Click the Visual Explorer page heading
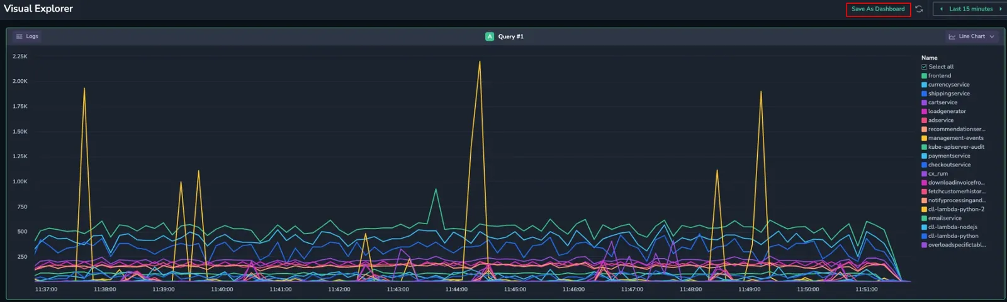Viewport: 1007px width, 302px height. click(x=38, y=9)
